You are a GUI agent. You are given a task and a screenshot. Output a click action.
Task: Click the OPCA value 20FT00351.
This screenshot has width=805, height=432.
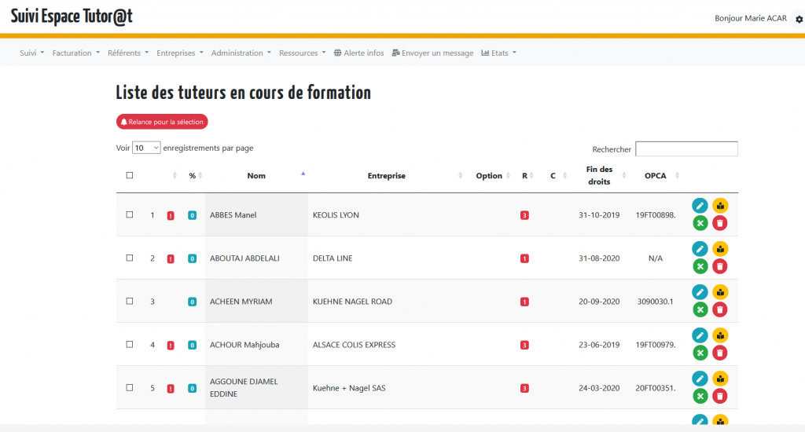(x=656, y=388)
